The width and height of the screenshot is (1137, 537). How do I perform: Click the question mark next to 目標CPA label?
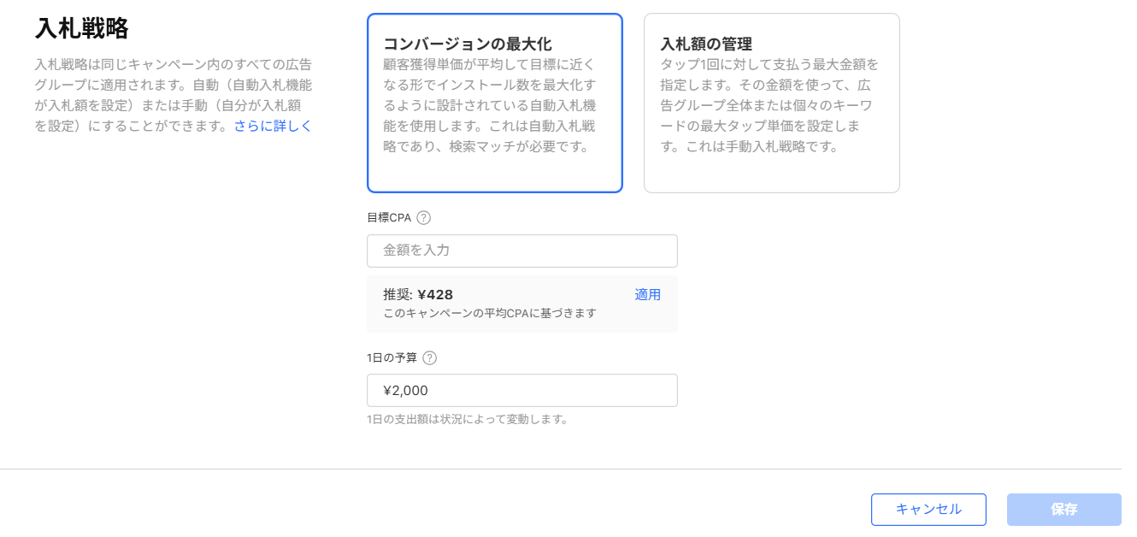tap(425, 217)
